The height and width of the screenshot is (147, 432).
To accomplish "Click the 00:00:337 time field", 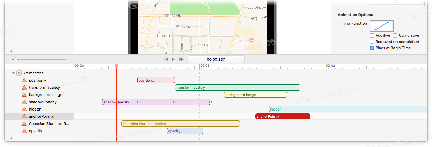I will click(216, 59).
